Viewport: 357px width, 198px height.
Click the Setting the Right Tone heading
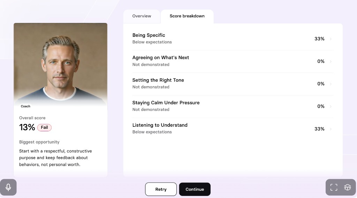pos(158,80)
